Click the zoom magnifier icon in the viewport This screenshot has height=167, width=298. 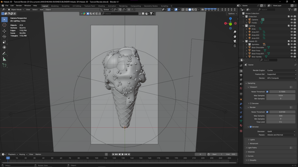tap(235, 32)
